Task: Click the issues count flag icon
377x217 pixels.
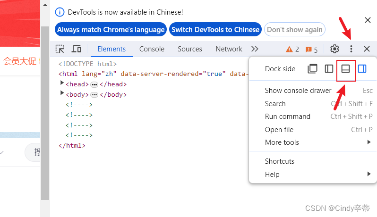Action: pyautogui.click(x=308, y=50)
